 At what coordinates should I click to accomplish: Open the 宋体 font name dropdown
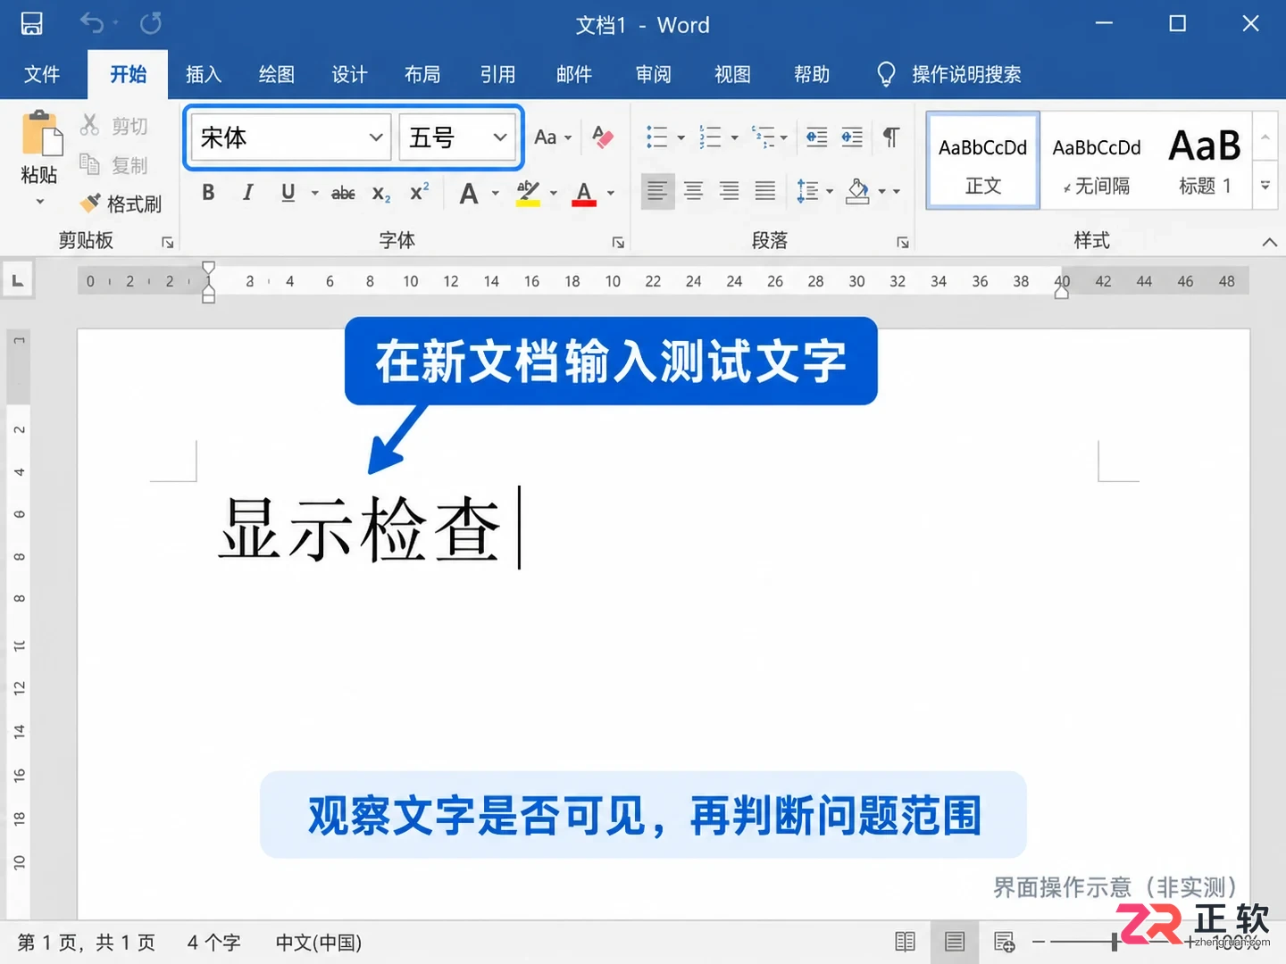[376, 137]
